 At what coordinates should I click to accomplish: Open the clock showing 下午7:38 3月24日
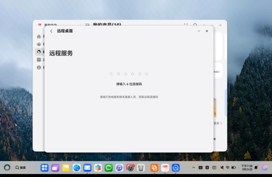coord(247,167)
